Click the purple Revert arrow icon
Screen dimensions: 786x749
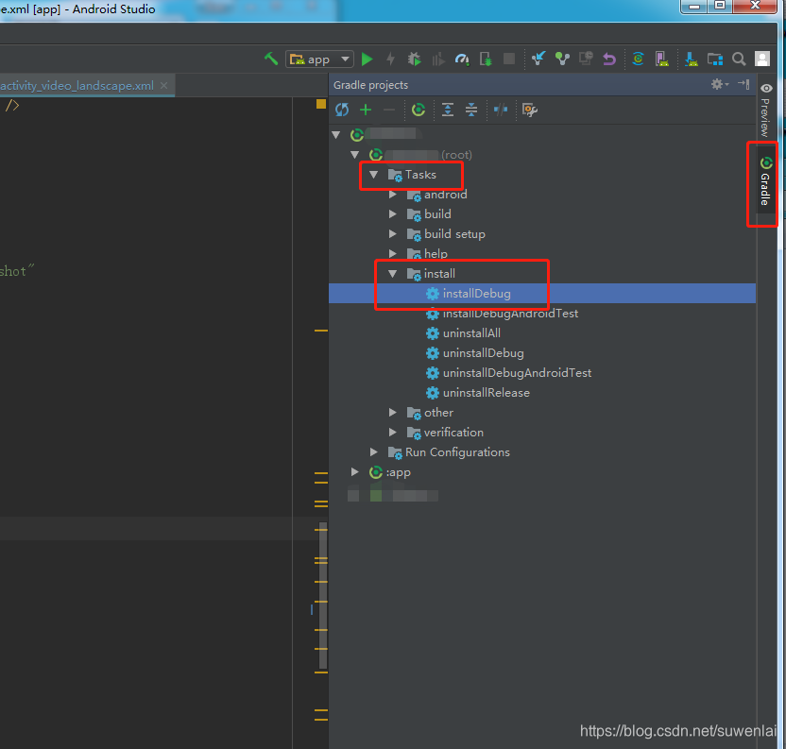point(609,60)
